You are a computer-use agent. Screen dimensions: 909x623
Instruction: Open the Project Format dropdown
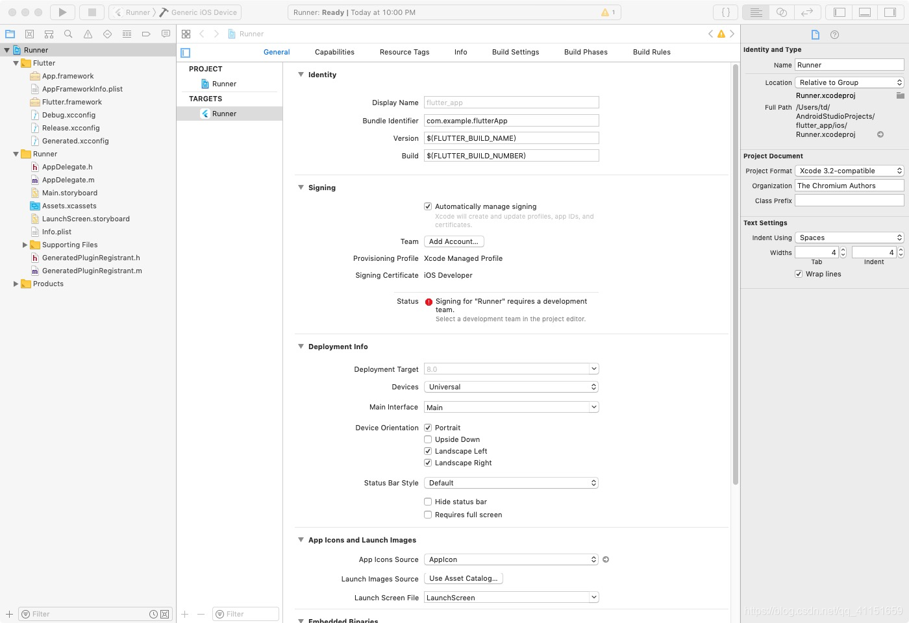click(849, 171)
